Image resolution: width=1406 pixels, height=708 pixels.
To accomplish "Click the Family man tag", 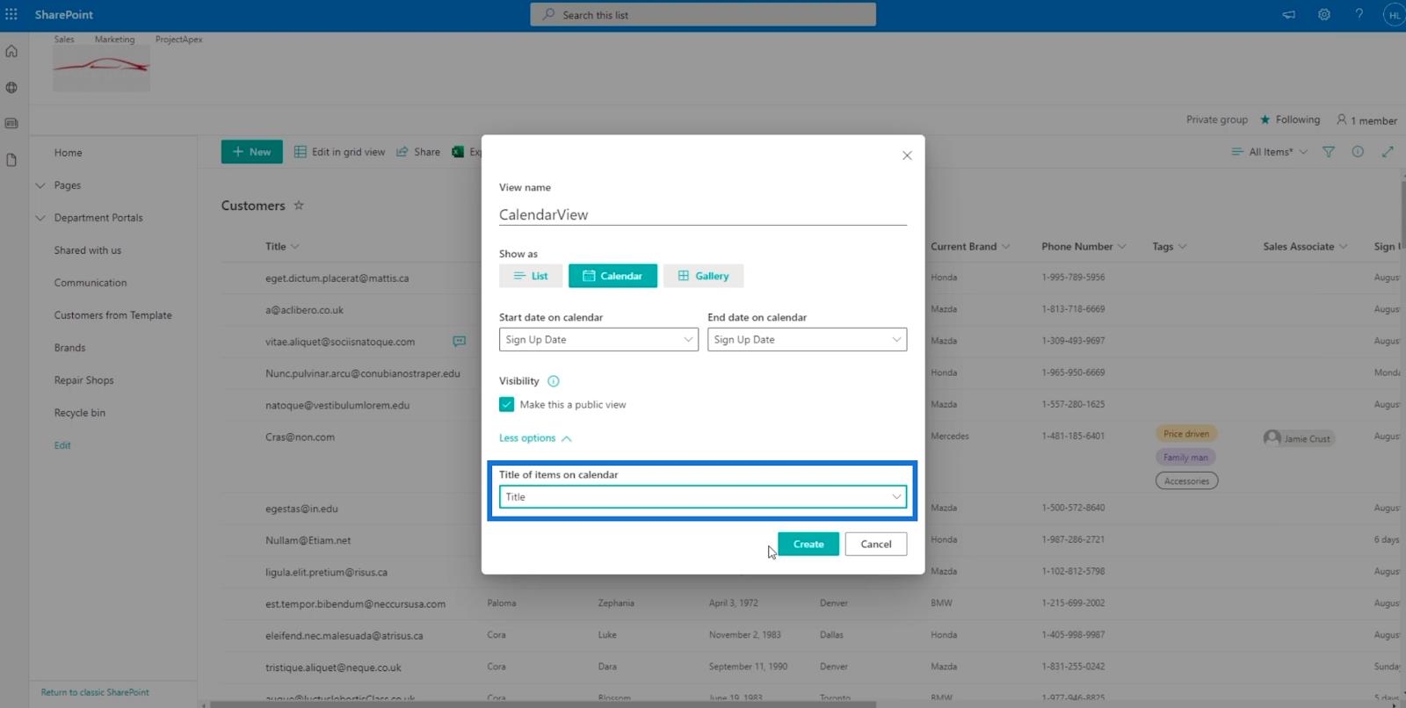I will [1185, 458].
